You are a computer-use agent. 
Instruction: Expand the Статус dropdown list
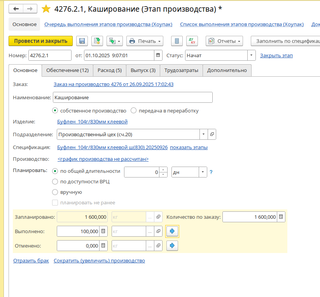252,55
